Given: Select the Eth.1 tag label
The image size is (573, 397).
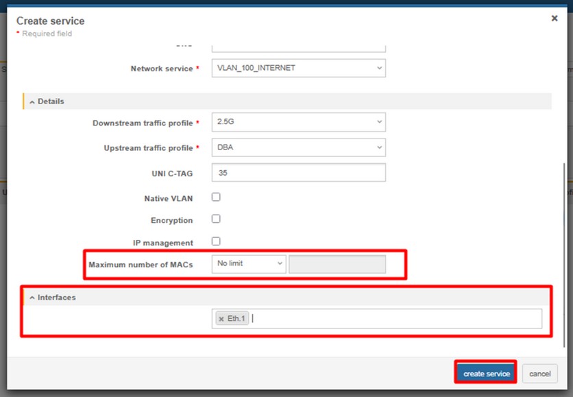Looking at the screenshot, I should pos(236,319).
